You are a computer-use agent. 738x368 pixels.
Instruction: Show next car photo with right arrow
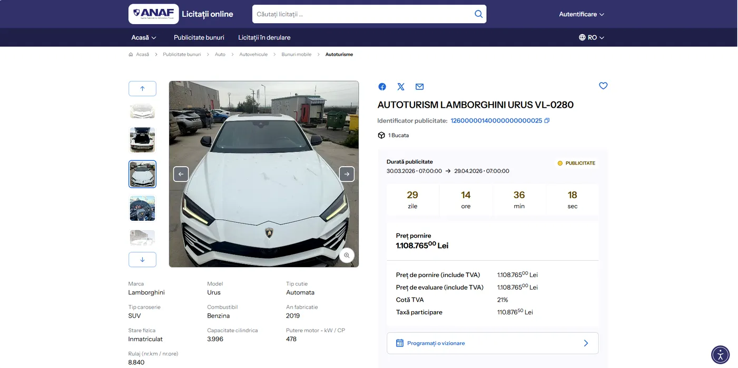click(x=347, y=174)
